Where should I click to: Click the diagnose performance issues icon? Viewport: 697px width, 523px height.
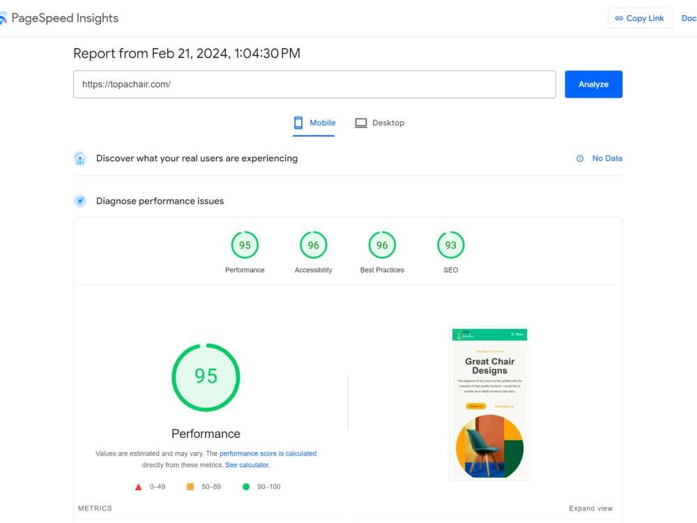[80, 201]
